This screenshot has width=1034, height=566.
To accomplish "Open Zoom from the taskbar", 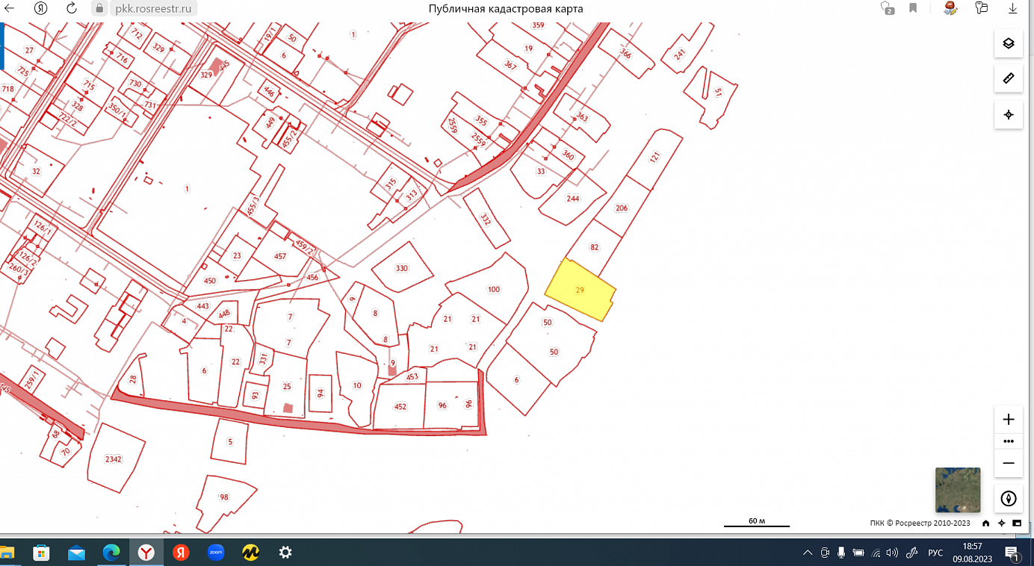I will tap(216, 553).
